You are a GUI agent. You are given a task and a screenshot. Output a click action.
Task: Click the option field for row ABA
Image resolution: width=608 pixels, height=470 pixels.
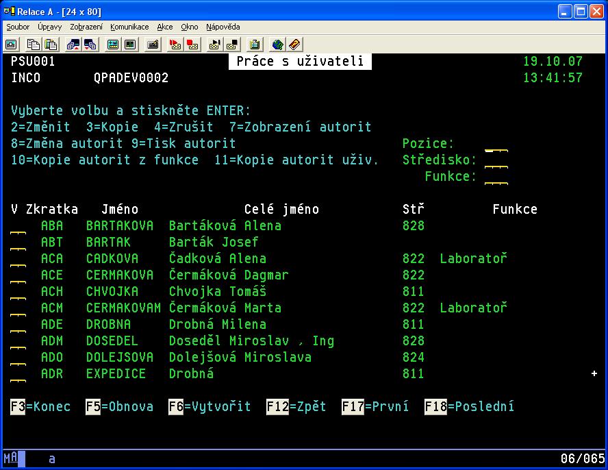coord(18,226)
